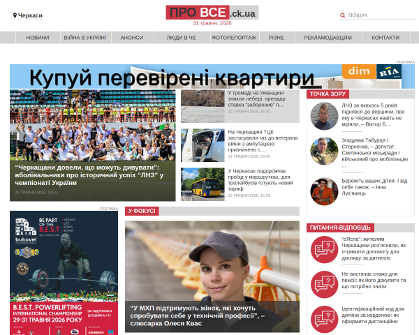Click Q&A chat icon beside Ідентифікаційний код article
This screenshot has height=335, width=419.
click(x=325, y=320)
